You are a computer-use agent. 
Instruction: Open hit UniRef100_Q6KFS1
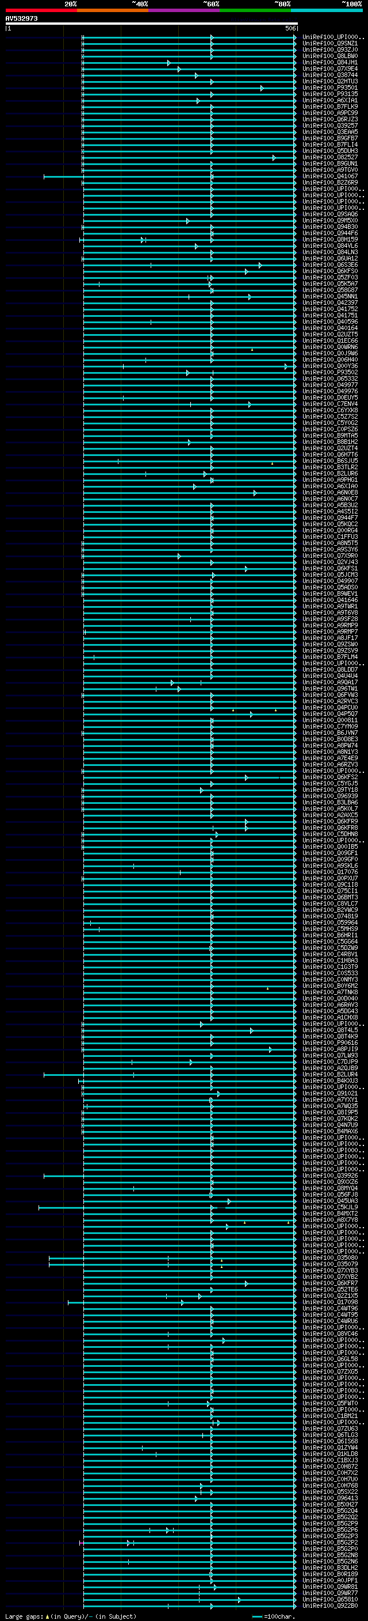click(330, 568)
